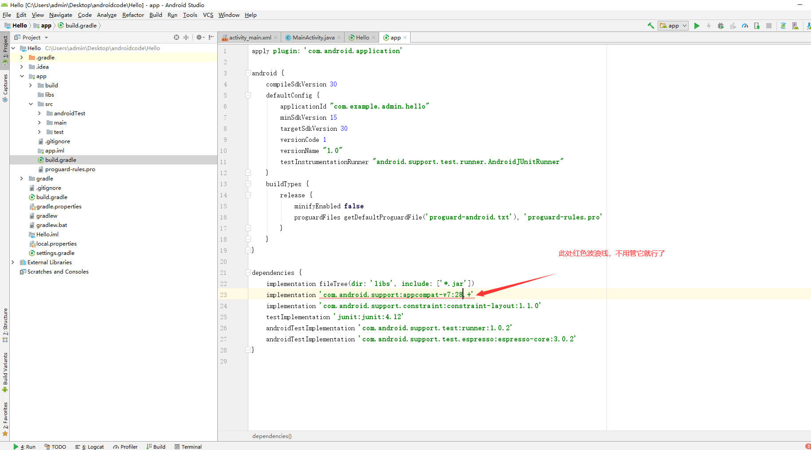
Task: Open the Structure side tool window
Action: pos(5,325)
